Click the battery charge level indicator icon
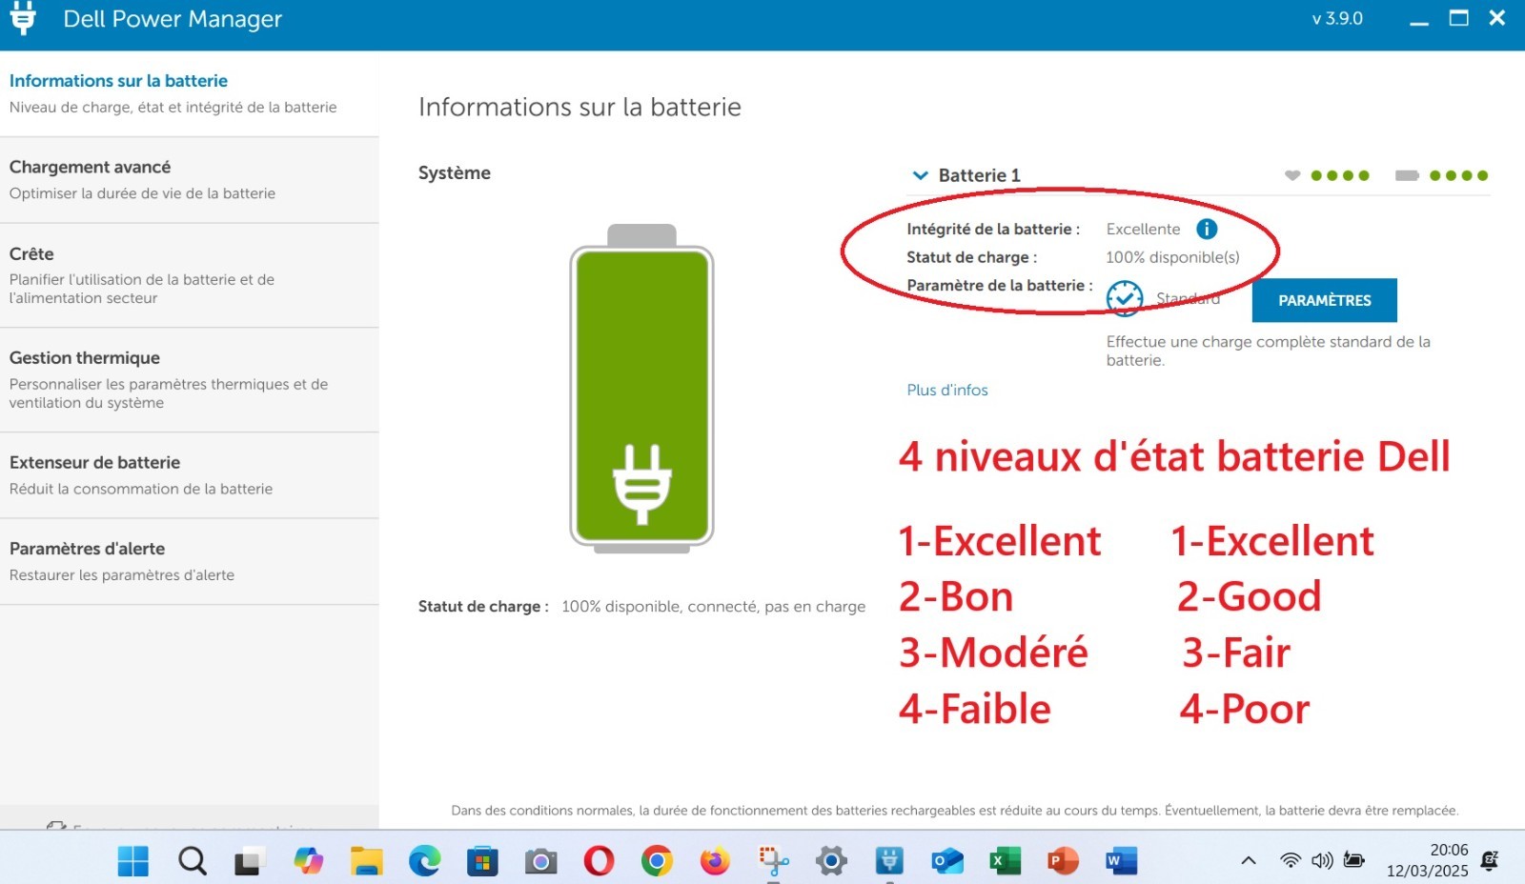 (1407, 175)
